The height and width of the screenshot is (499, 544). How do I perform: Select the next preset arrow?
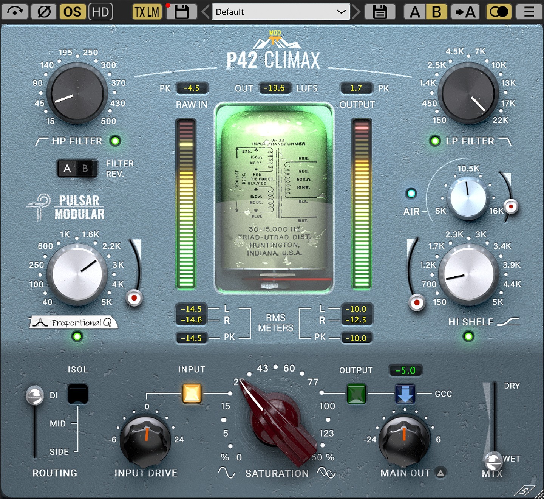click(x=356, y=12)
